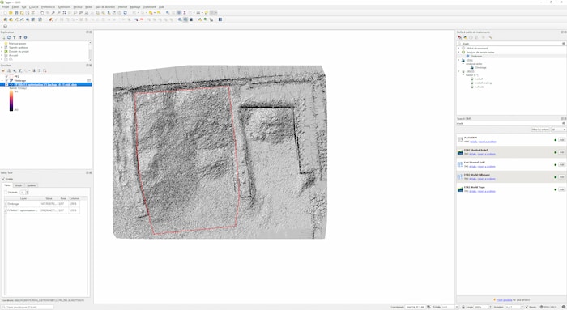Switch to the Graph tab in Value Tool
This screenshot has height=310, width=567.
tap(19, 185)
